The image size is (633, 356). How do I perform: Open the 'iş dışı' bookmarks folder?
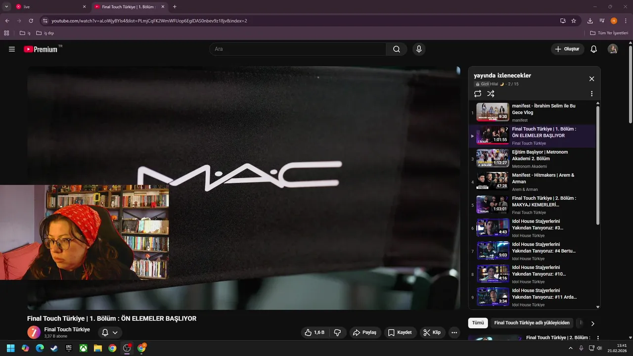click(45, 33)
